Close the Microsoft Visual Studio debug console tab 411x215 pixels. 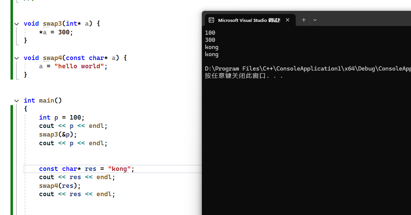coord(288,20)
